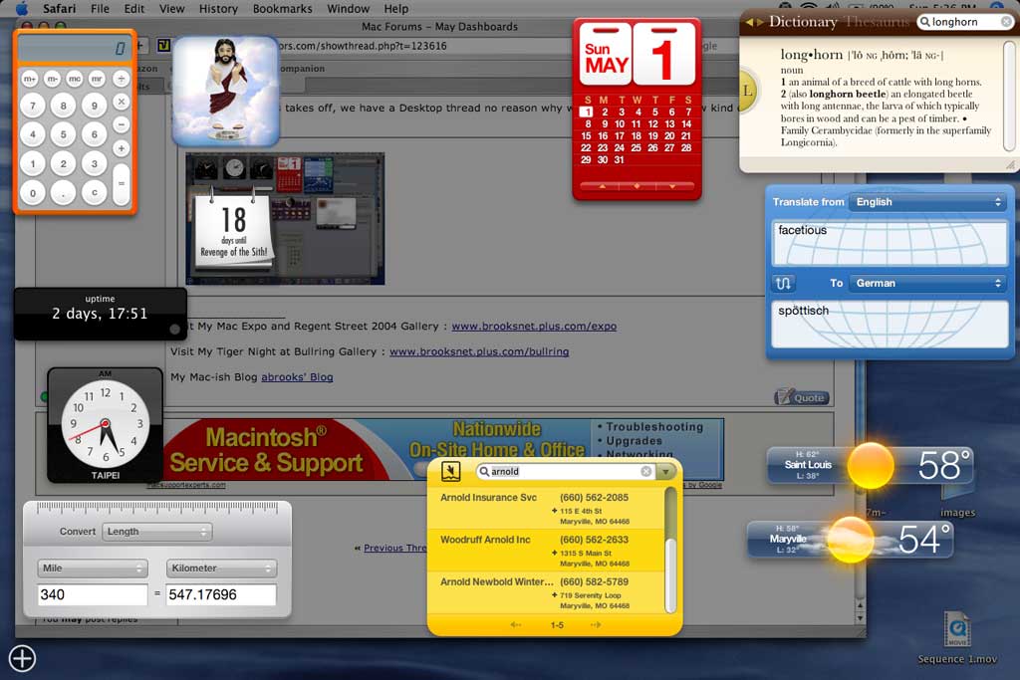Click the calculator decimal point key
1020x680 pixels.
point(63,192)
